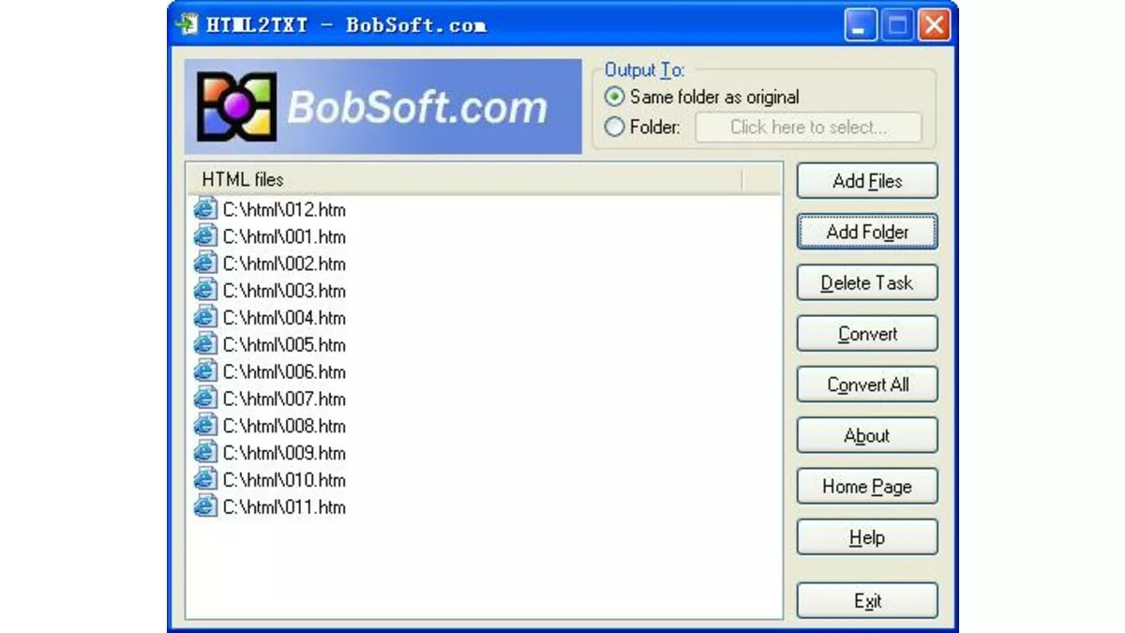Click the file icon beside C:\html\012.htm
Screen dimensions: 1125x633
coord(204,209)
